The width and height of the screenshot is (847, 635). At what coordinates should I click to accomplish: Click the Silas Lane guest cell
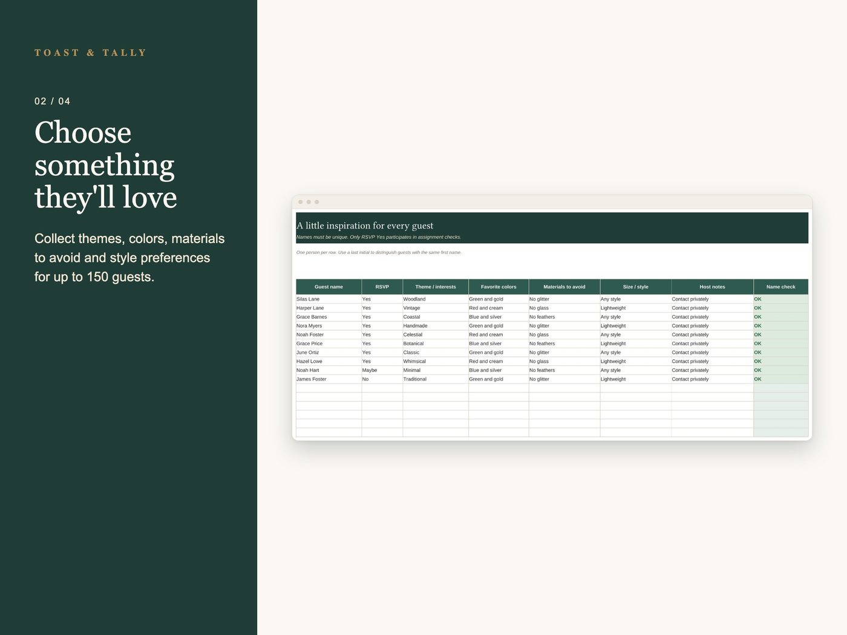coord(329,299)
